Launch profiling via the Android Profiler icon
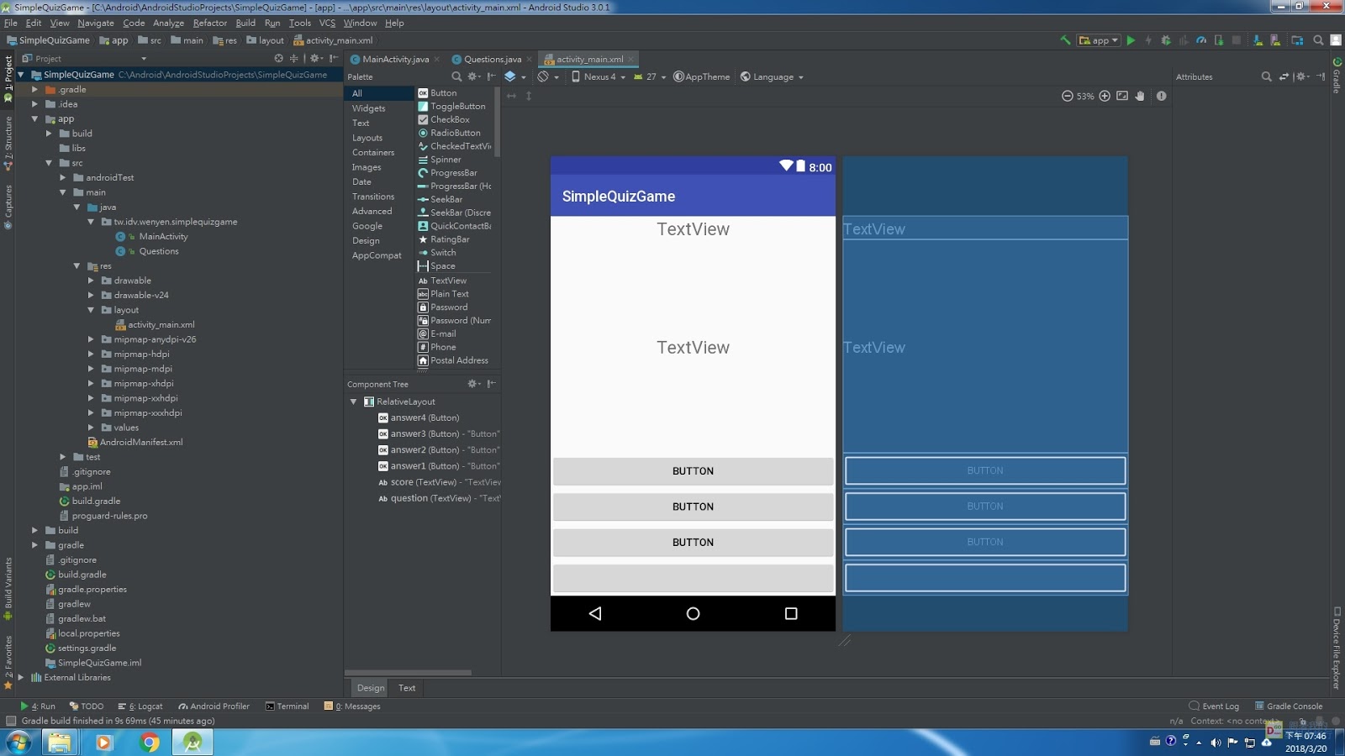The width and height of the screenshot is (1345, 756). coord(1201,39)
